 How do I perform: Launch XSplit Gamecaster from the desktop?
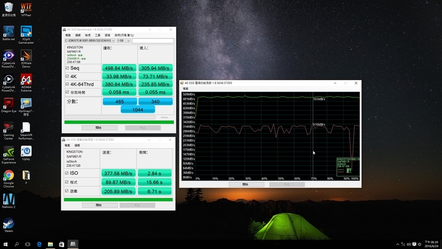coord(26,31)
